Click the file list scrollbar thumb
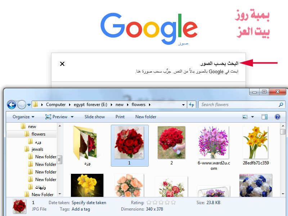Image resolution: width=288 pixels, height=216 pixels. tap(283, 132)
